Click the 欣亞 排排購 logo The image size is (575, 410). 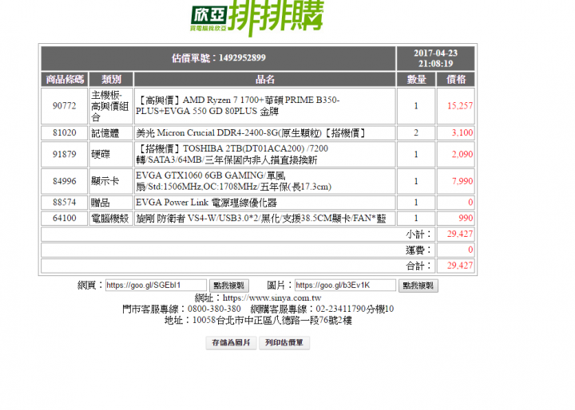(x=256, y=18)
